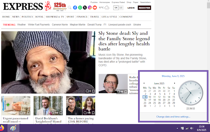This screenshot has height=132, width=210.
Task: Open the Express search magnifier icon
Action: [x=69, y=8]
